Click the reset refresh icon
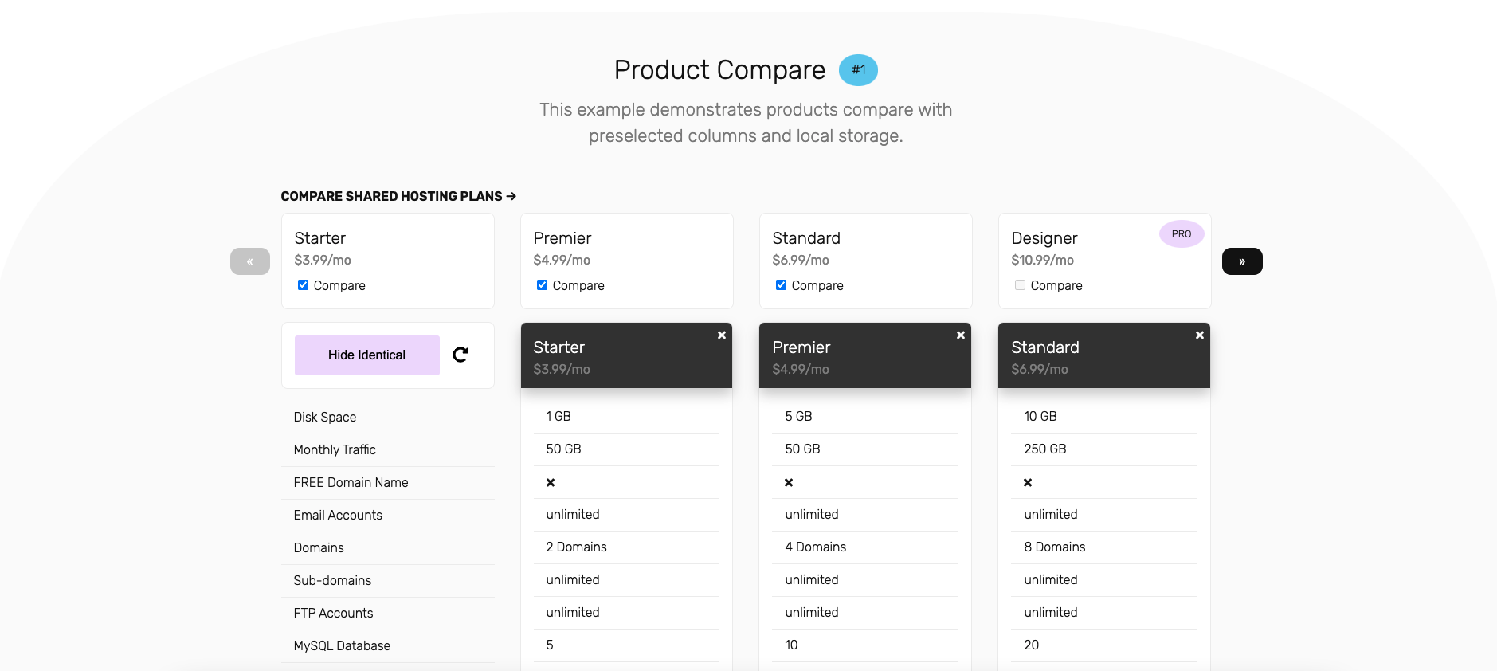Viewport: 1497px width, 671px height. (460, 355)
